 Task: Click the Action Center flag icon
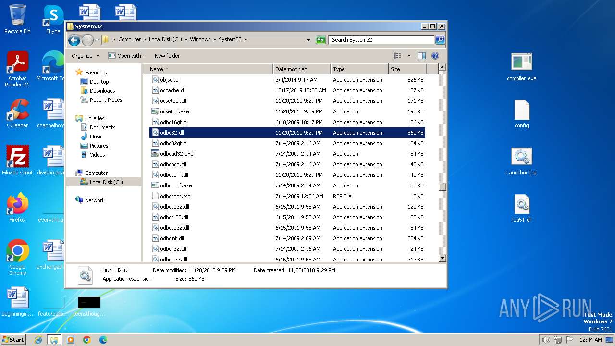pyautogui.click(x=569, y=340)
